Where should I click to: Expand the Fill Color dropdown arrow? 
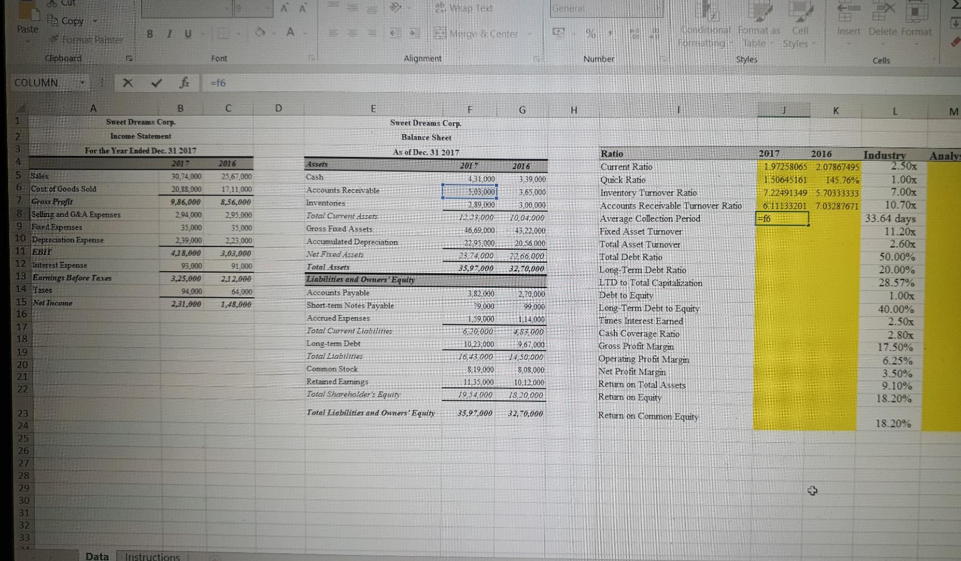pos(274,34)
